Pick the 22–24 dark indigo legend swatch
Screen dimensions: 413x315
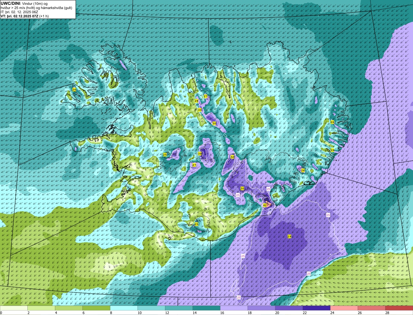317,308
